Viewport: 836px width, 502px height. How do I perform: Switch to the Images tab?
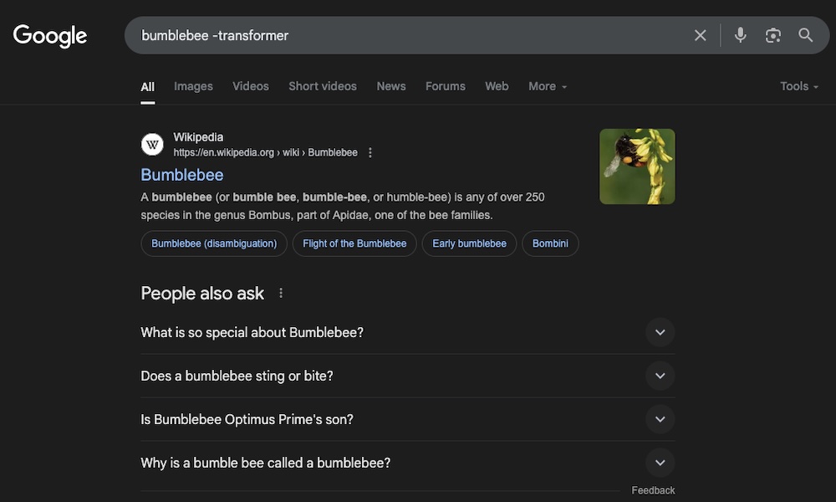point(193,86)
